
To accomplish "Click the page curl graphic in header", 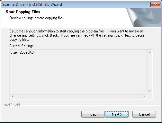I will 144,17.
